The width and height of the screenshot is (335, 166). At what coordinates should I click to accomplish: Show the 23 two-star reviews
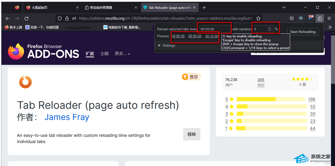(313, 121)
